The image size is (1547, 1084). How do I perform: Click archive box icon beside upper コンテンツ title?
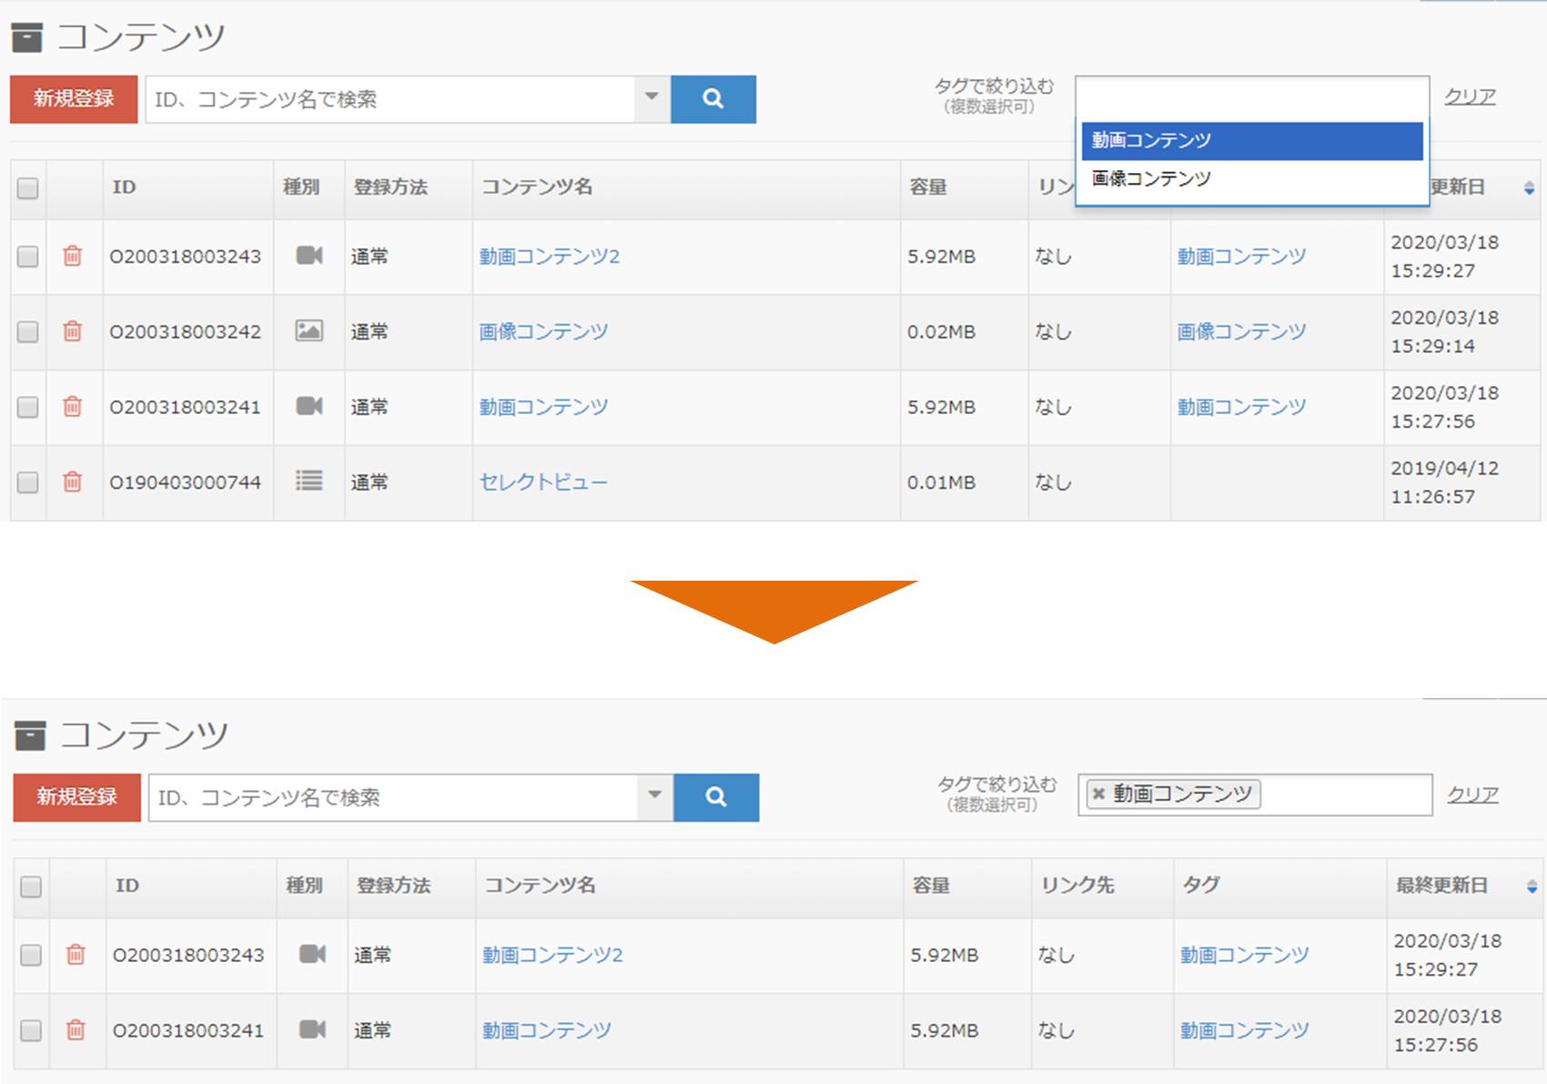[26, 37]
